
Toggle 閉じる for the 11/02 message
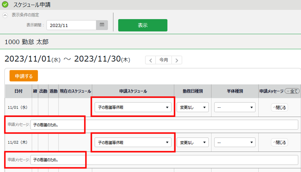[x=279, y=143]
